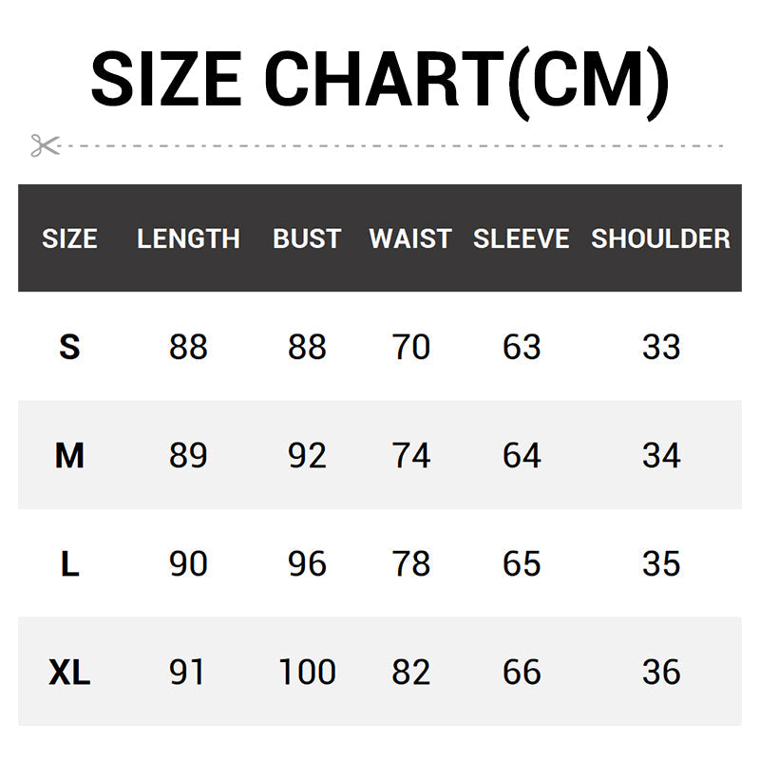This screenshot has height=760, width=760.
Task: Click the BUST column header
Action: (307, 238)
